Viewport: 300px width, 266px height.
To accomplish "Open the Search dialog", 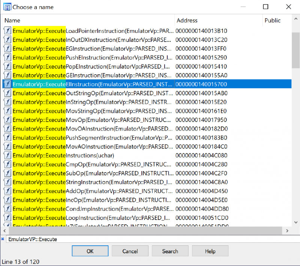I will [170, 251].
